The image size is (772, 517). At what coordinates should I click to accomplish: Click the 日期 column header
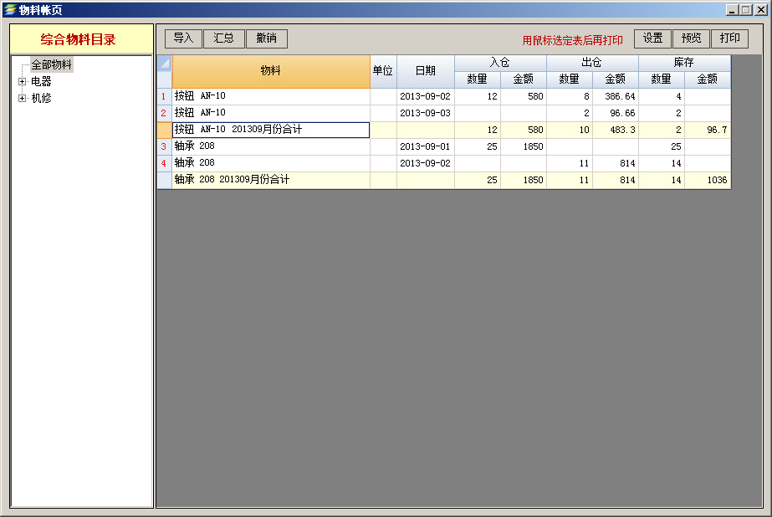pos(425,72)
